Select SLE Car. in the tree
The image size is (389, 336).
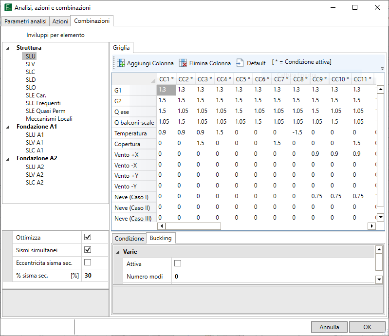36,95
